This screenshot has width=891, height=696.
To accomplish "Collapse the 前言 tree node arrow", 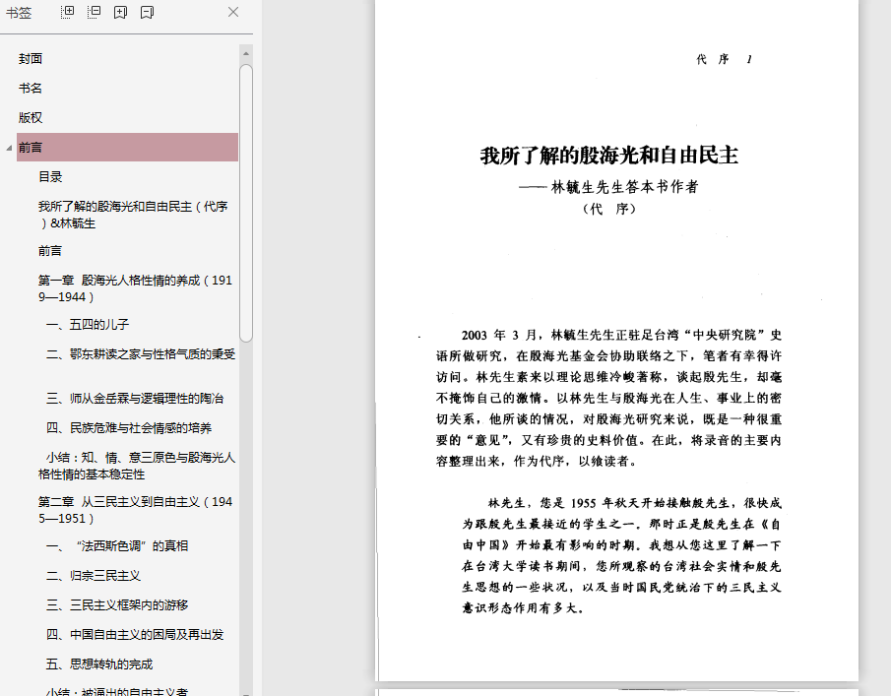I will coord(9,148).
